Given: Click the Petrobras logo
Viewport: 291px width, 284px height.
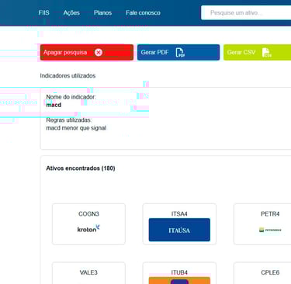Looking at the screenshot, I should pos(270,230).
